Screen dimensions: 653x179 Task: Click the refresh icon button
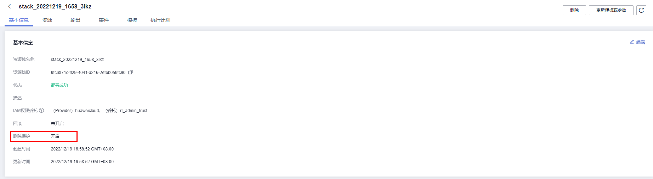coord(641,10)
